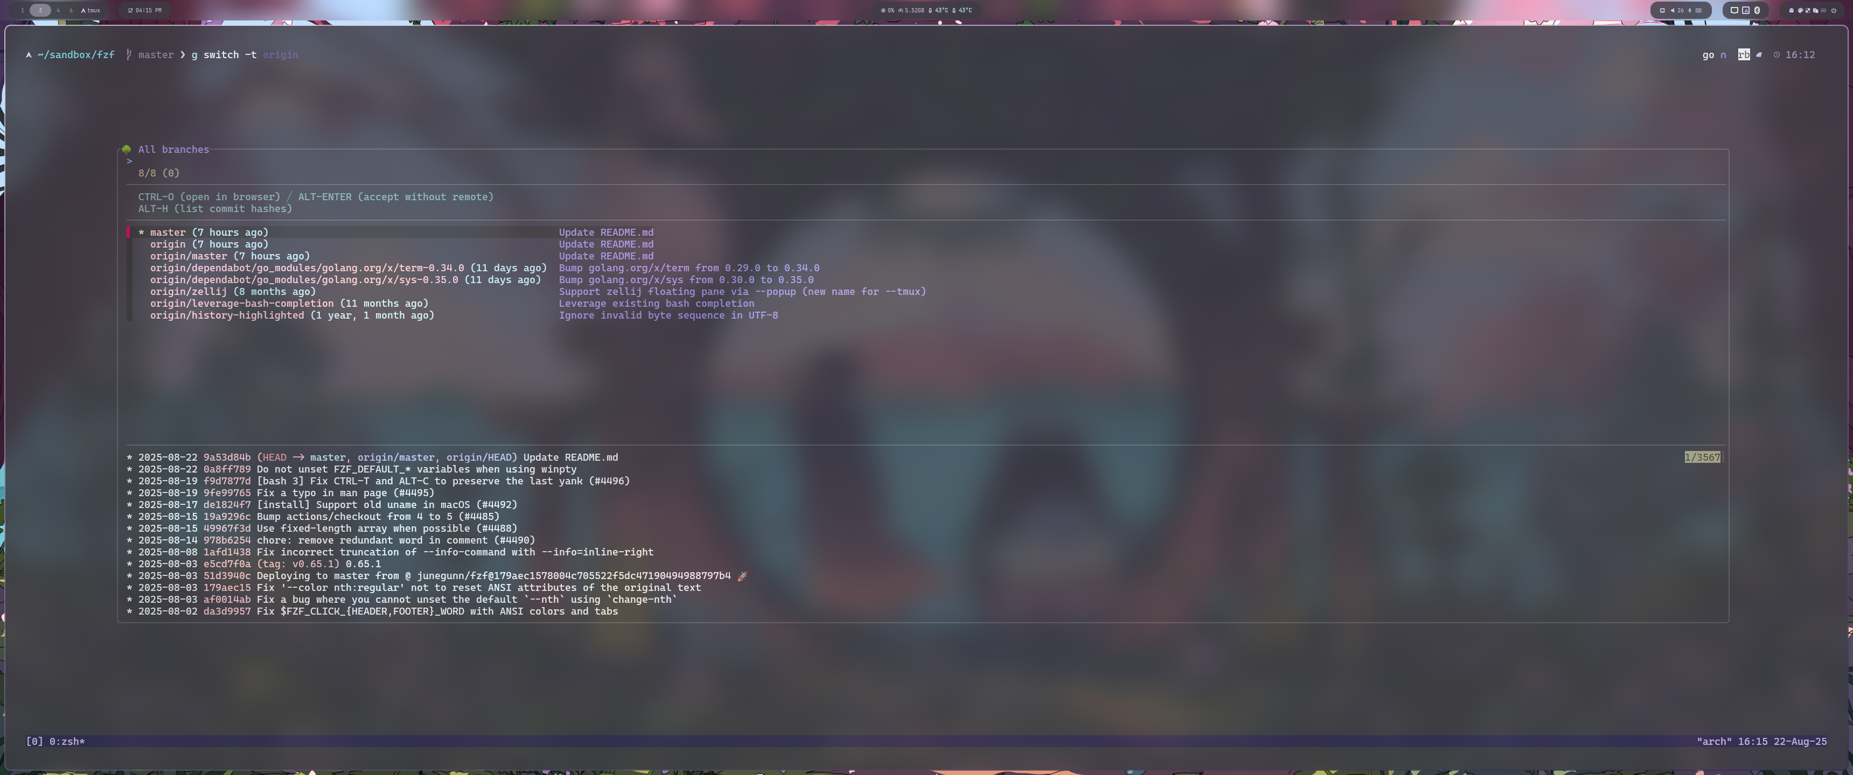Click the tree icon beside All branches

point(126,150)
